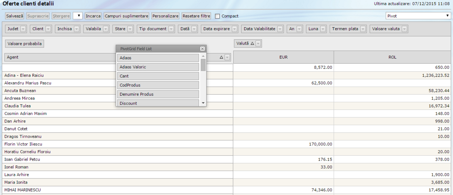
Task: Open the Client field filter icon
Action: pyautogui.click(x=48, y=29)
